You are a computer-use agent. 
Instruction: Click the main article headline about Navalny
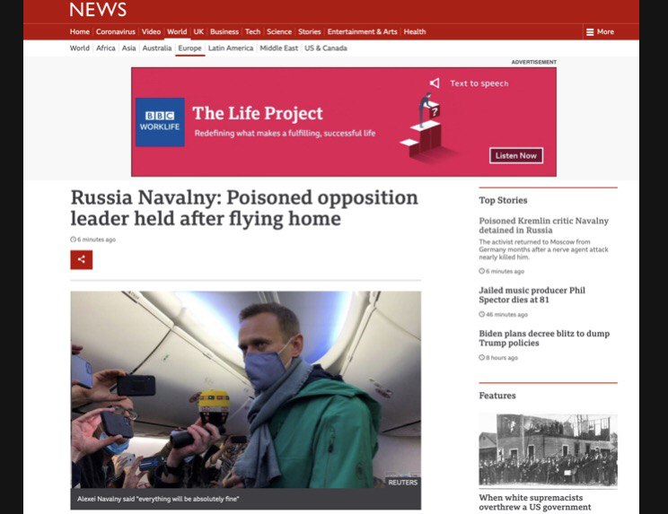click(244, 208)
